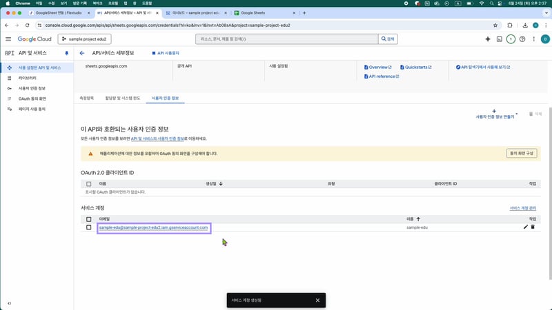Sort OAuth table by 생성일 arrow
The height and width of the screenshot is (310, 552).
[221, 184]
